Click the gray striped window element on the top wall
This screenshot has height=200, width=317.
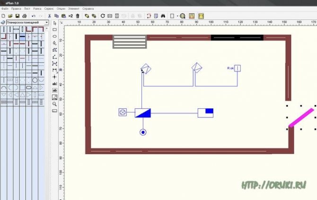click(130, 42)
